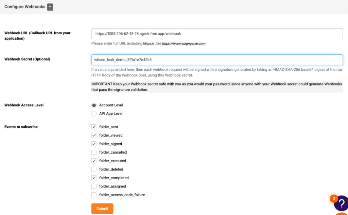The image size is (348, 215).
Task: Click the Webhook URL input field
Action: point(217,34)
